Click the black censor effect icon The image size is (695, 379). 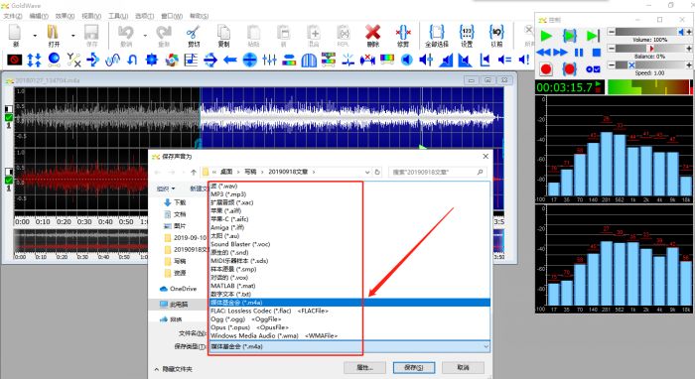[15, 60]
